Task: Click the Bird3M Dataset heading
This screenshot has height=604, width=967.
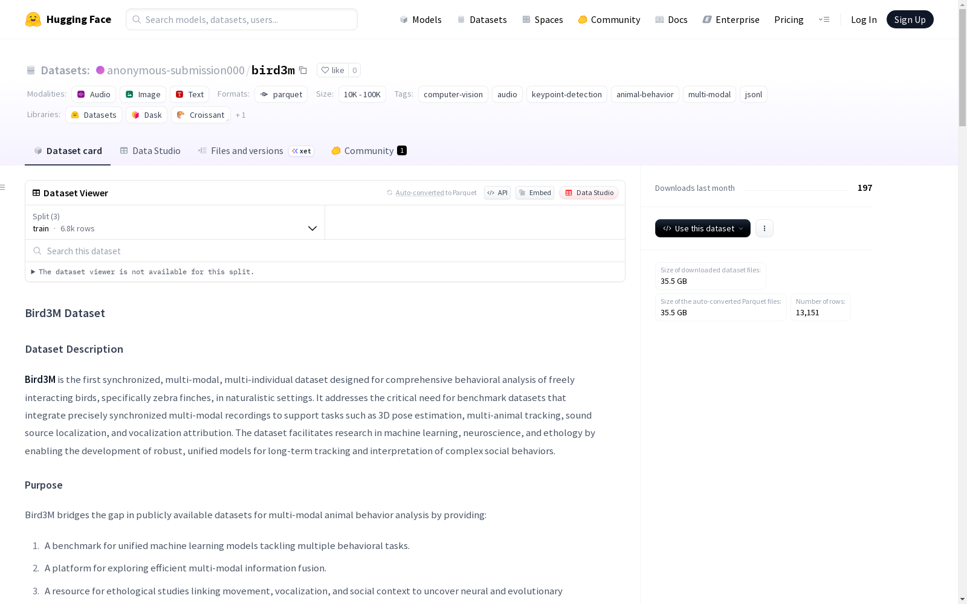Action: [65, 313]
